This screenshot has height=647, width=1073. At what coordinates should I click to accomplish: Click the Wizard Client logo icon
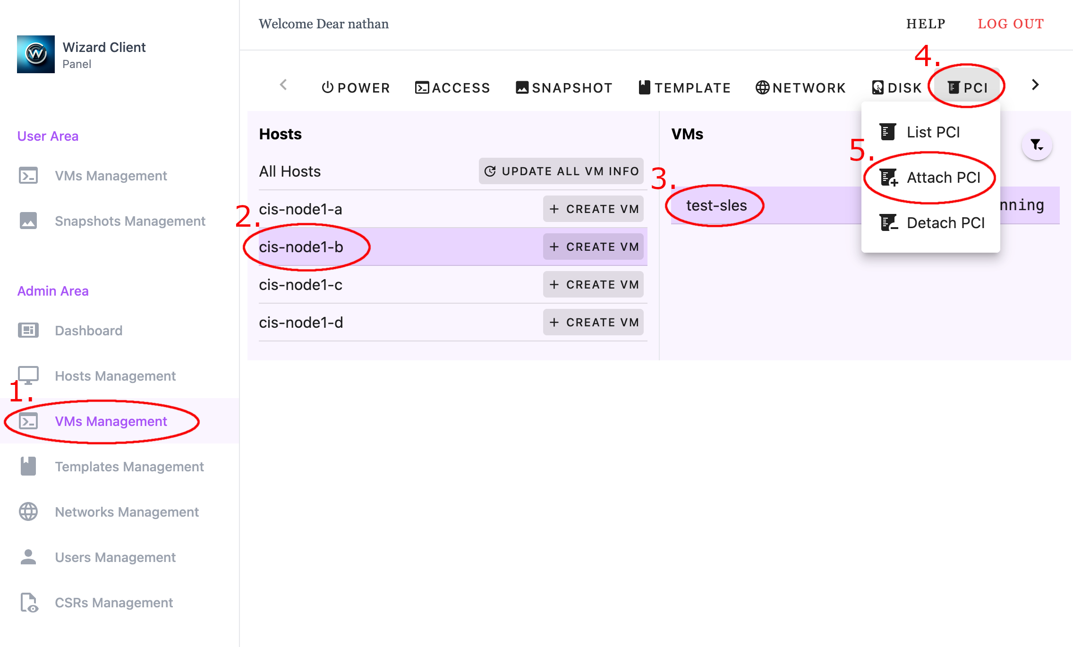[x=36, y=54]
